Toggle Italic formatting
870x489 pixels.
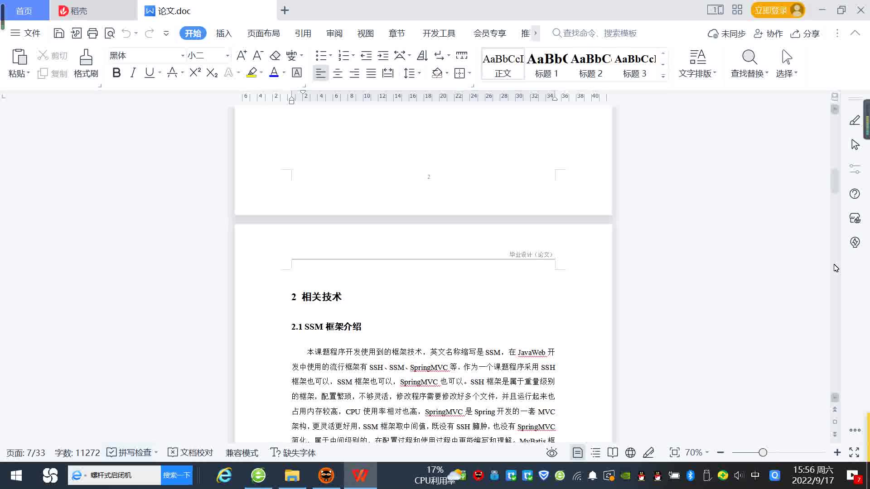[x=133, y=72]
